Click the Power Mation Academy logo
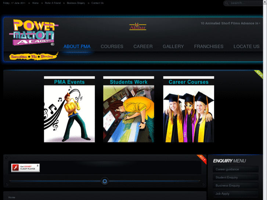267x200 pixels. pyautogui.click(x=34, y=33)
